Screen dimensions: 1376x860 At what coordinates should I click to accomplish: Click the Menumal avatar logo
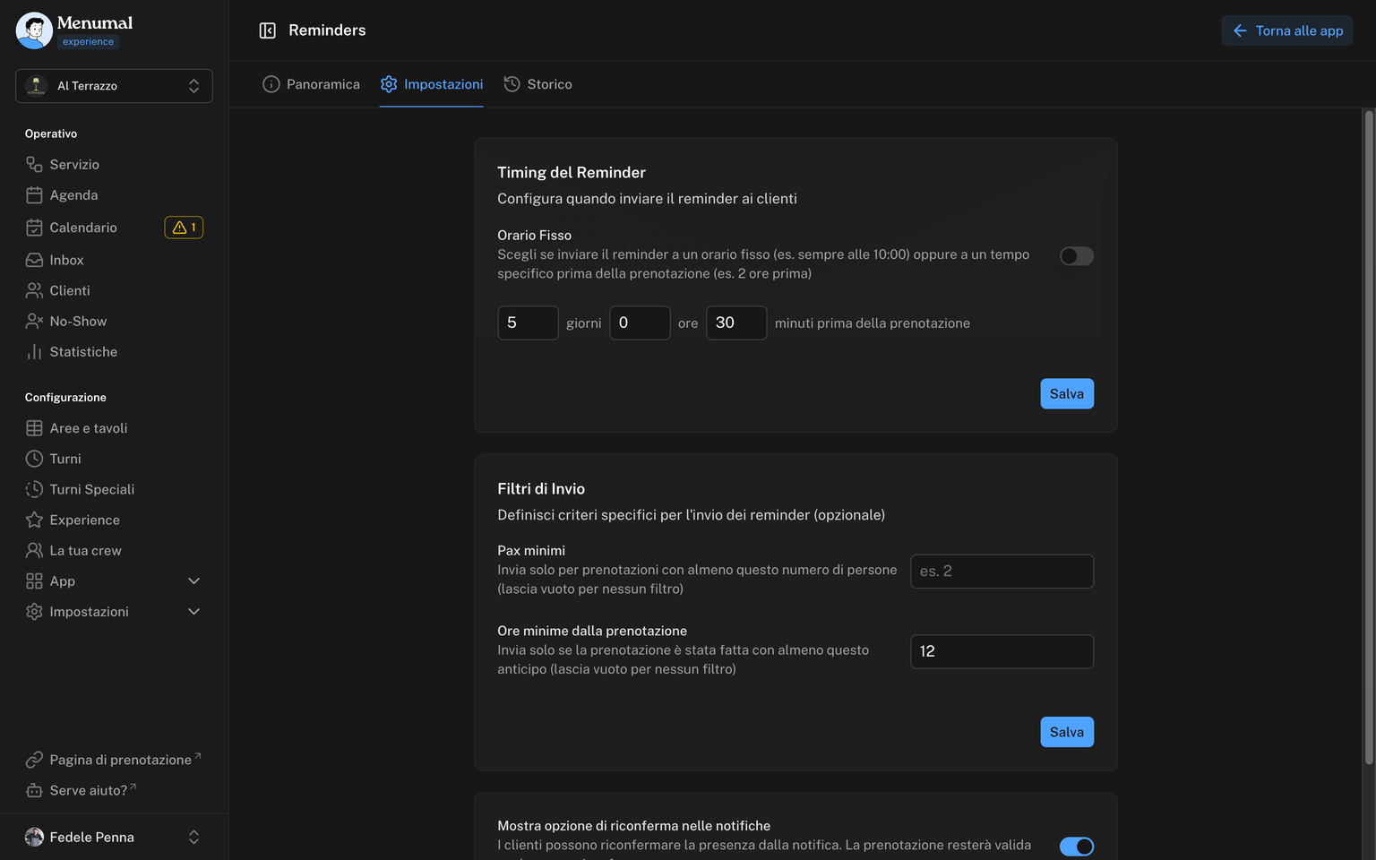pos(34,30)
